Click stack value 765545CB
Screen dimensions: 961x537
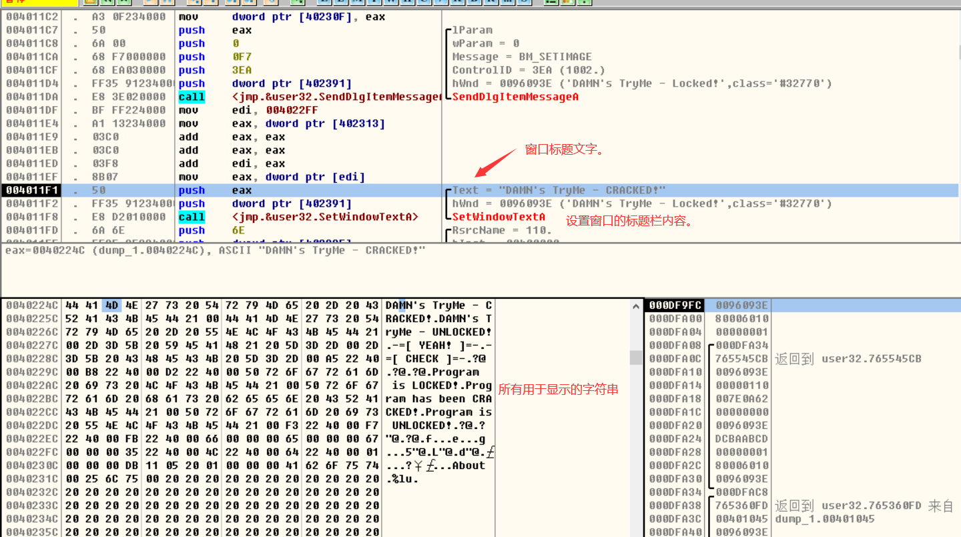pyautogui.click(x=742, y=359)
